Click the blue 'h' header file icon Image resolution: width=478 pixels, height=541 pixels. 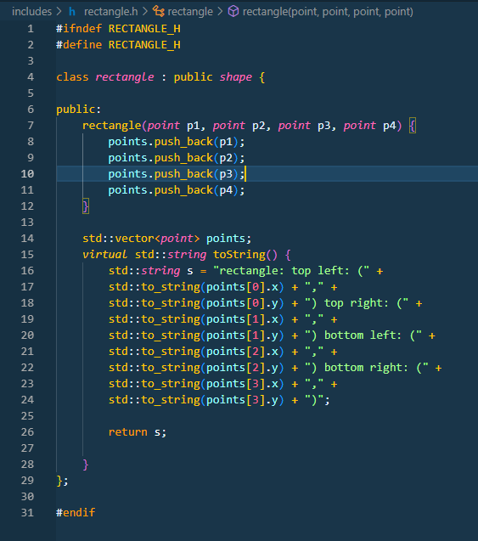71,12
